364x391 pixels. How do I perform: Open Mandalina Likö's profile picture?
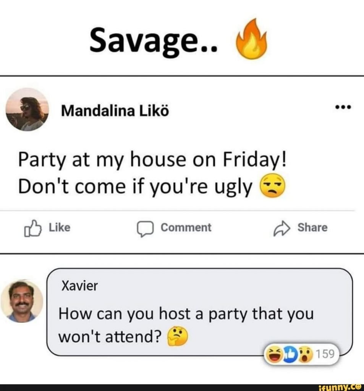click(x=27, y=110)
